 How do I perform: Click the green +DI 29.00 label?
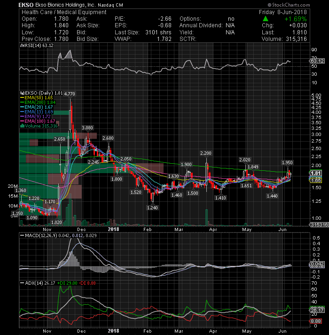click(x=67, y=283)
